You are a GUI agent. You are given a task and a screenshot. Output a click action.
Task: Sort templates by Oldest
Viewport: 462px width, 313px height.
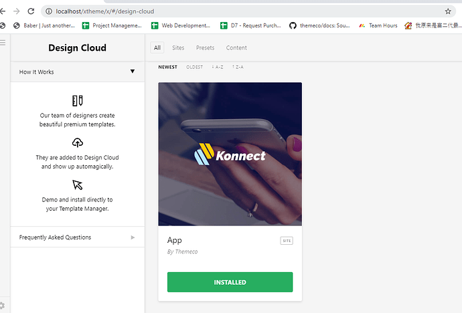tap(194, 67)
